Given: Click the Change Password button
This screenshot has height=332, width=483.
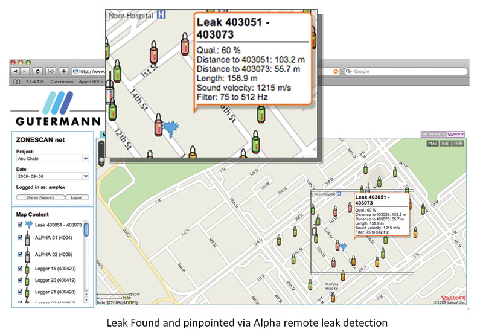Looking at the screenshot, I should pyautogui.click(x=40, y=197).
